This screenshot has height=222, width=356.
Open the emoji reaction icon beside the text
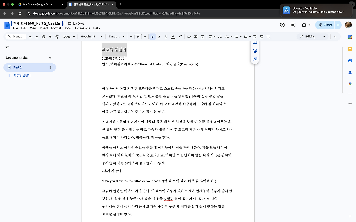pyautogui.click(x=254, y=51)
